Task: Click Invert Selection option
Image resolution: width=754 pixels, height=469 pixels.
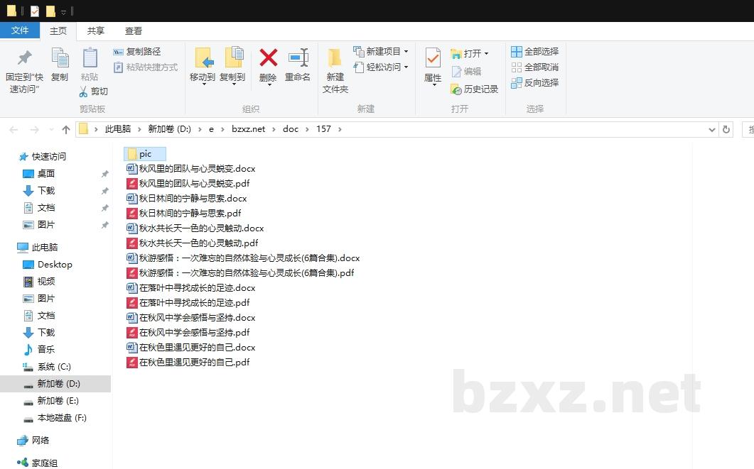Action: pyautogui.click(x=535, y=82)
